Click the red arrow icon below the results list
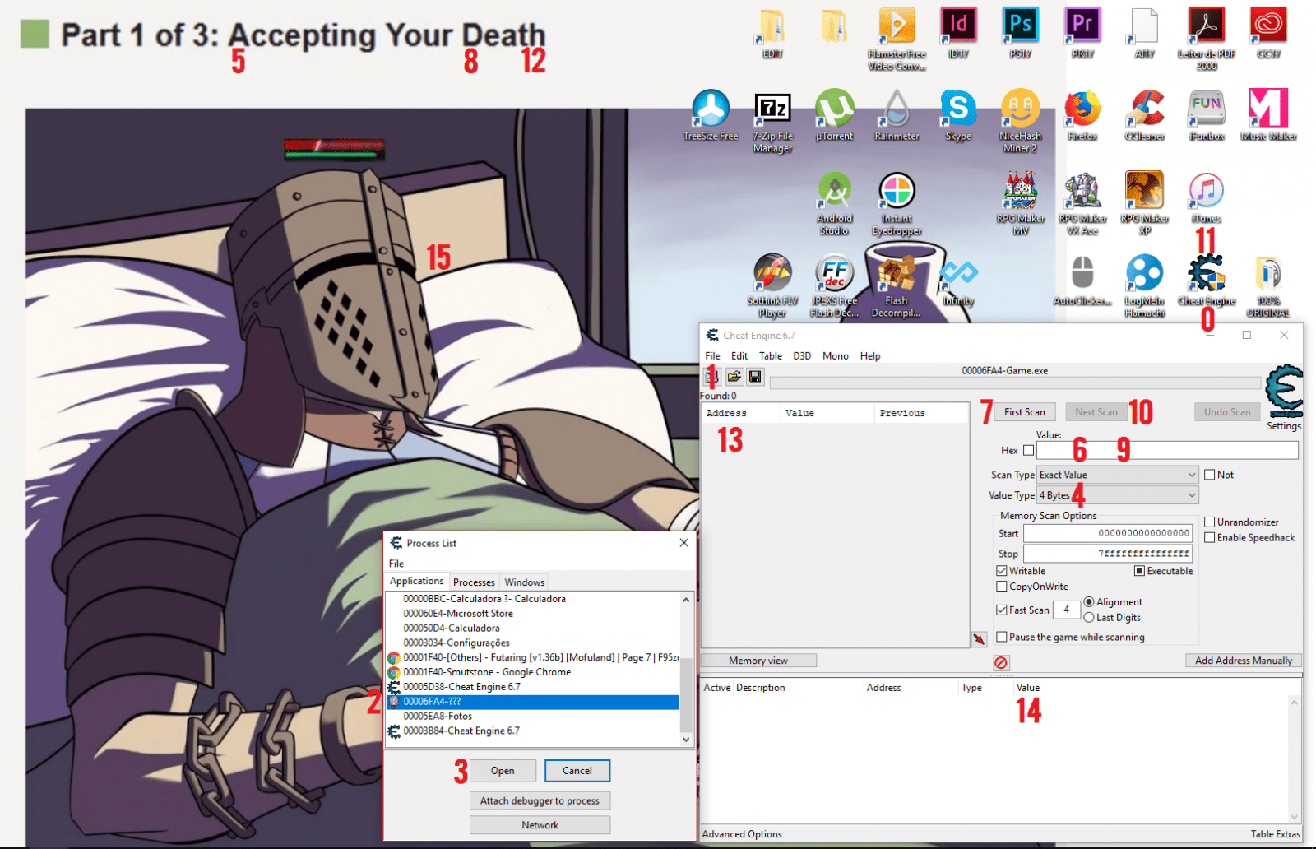Image resolution: width=1316 pixels, height=849 pixels. pyautogui.click(x=979, y=638)
